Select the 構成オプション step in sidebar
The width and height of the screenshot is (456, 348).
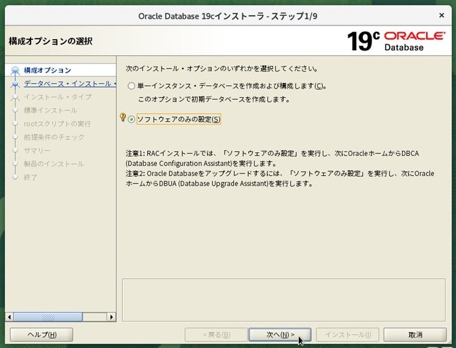pos(47,70)
